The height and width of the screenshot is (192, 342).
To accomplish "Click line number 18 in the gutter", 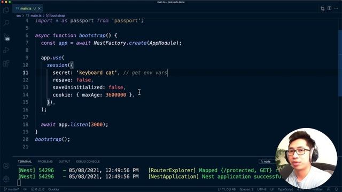I will [26, 124].
